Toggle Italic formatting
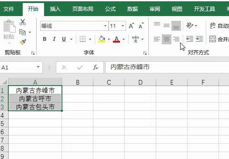 tap(54, 39)
